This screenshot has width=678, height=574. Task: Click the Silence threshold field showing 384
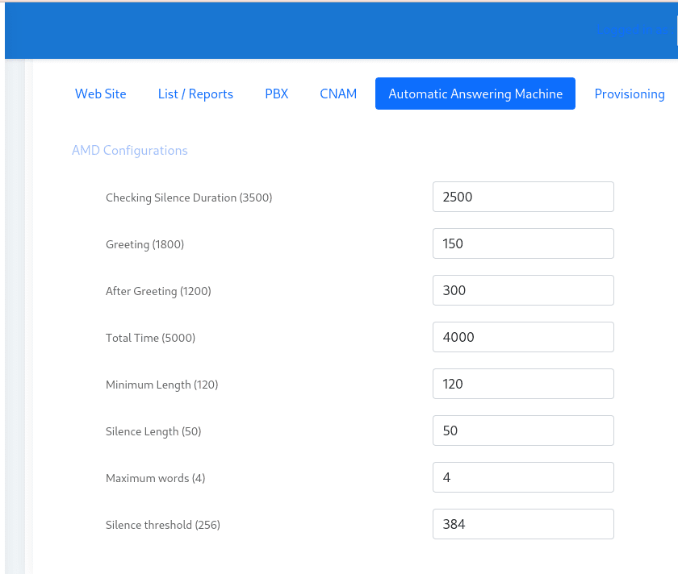523,524
